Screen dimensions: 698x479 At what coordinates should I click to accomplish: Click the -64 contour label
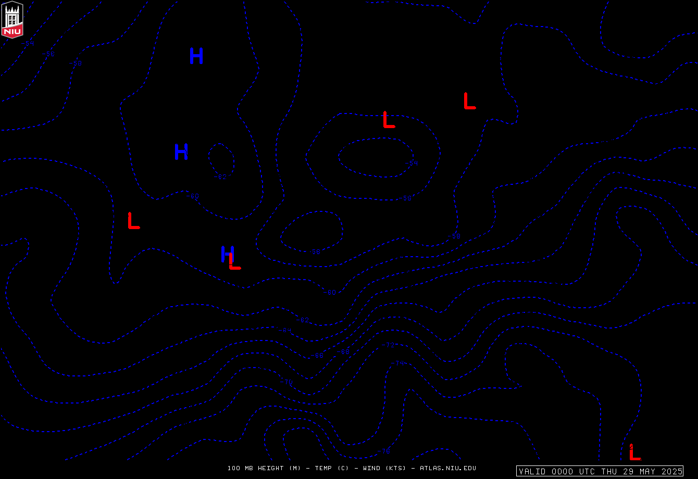[x=285, y=330]
